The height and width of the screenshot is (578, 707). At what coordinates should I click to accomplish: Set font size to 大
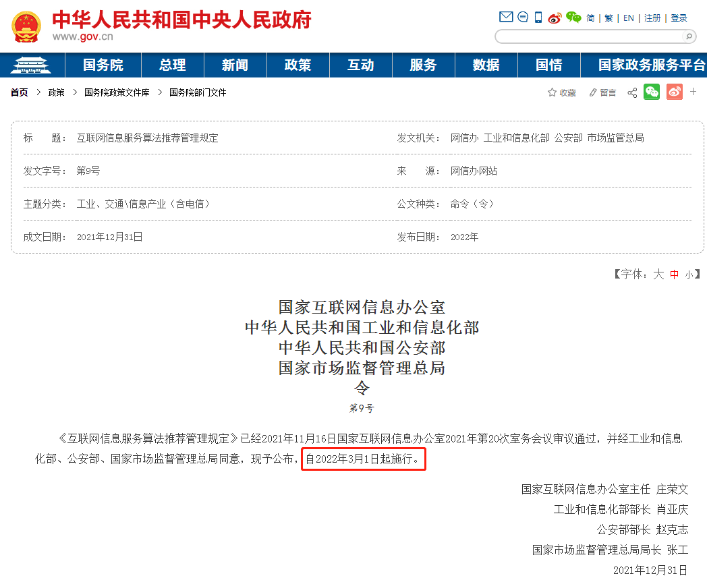pos(658,274)
